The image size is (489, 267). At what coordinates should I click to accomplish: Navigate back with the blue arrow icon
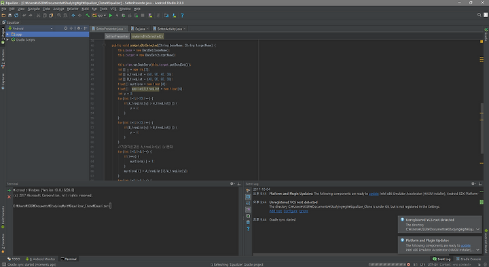[x=73, y=15]
